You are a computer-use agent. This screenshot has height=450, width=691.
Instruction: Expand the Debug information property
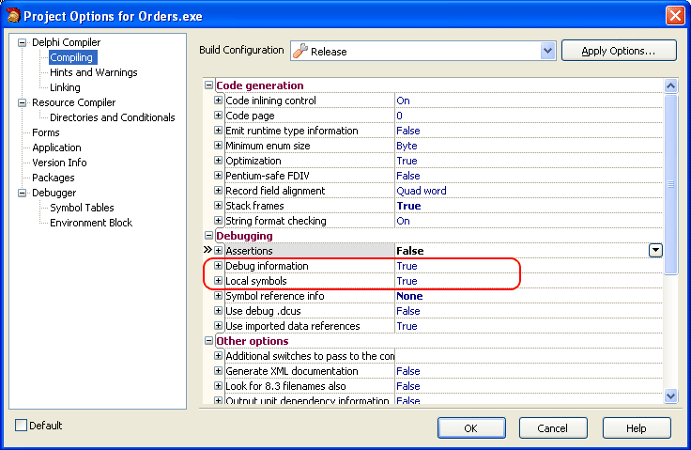click(x=219, y=266)
